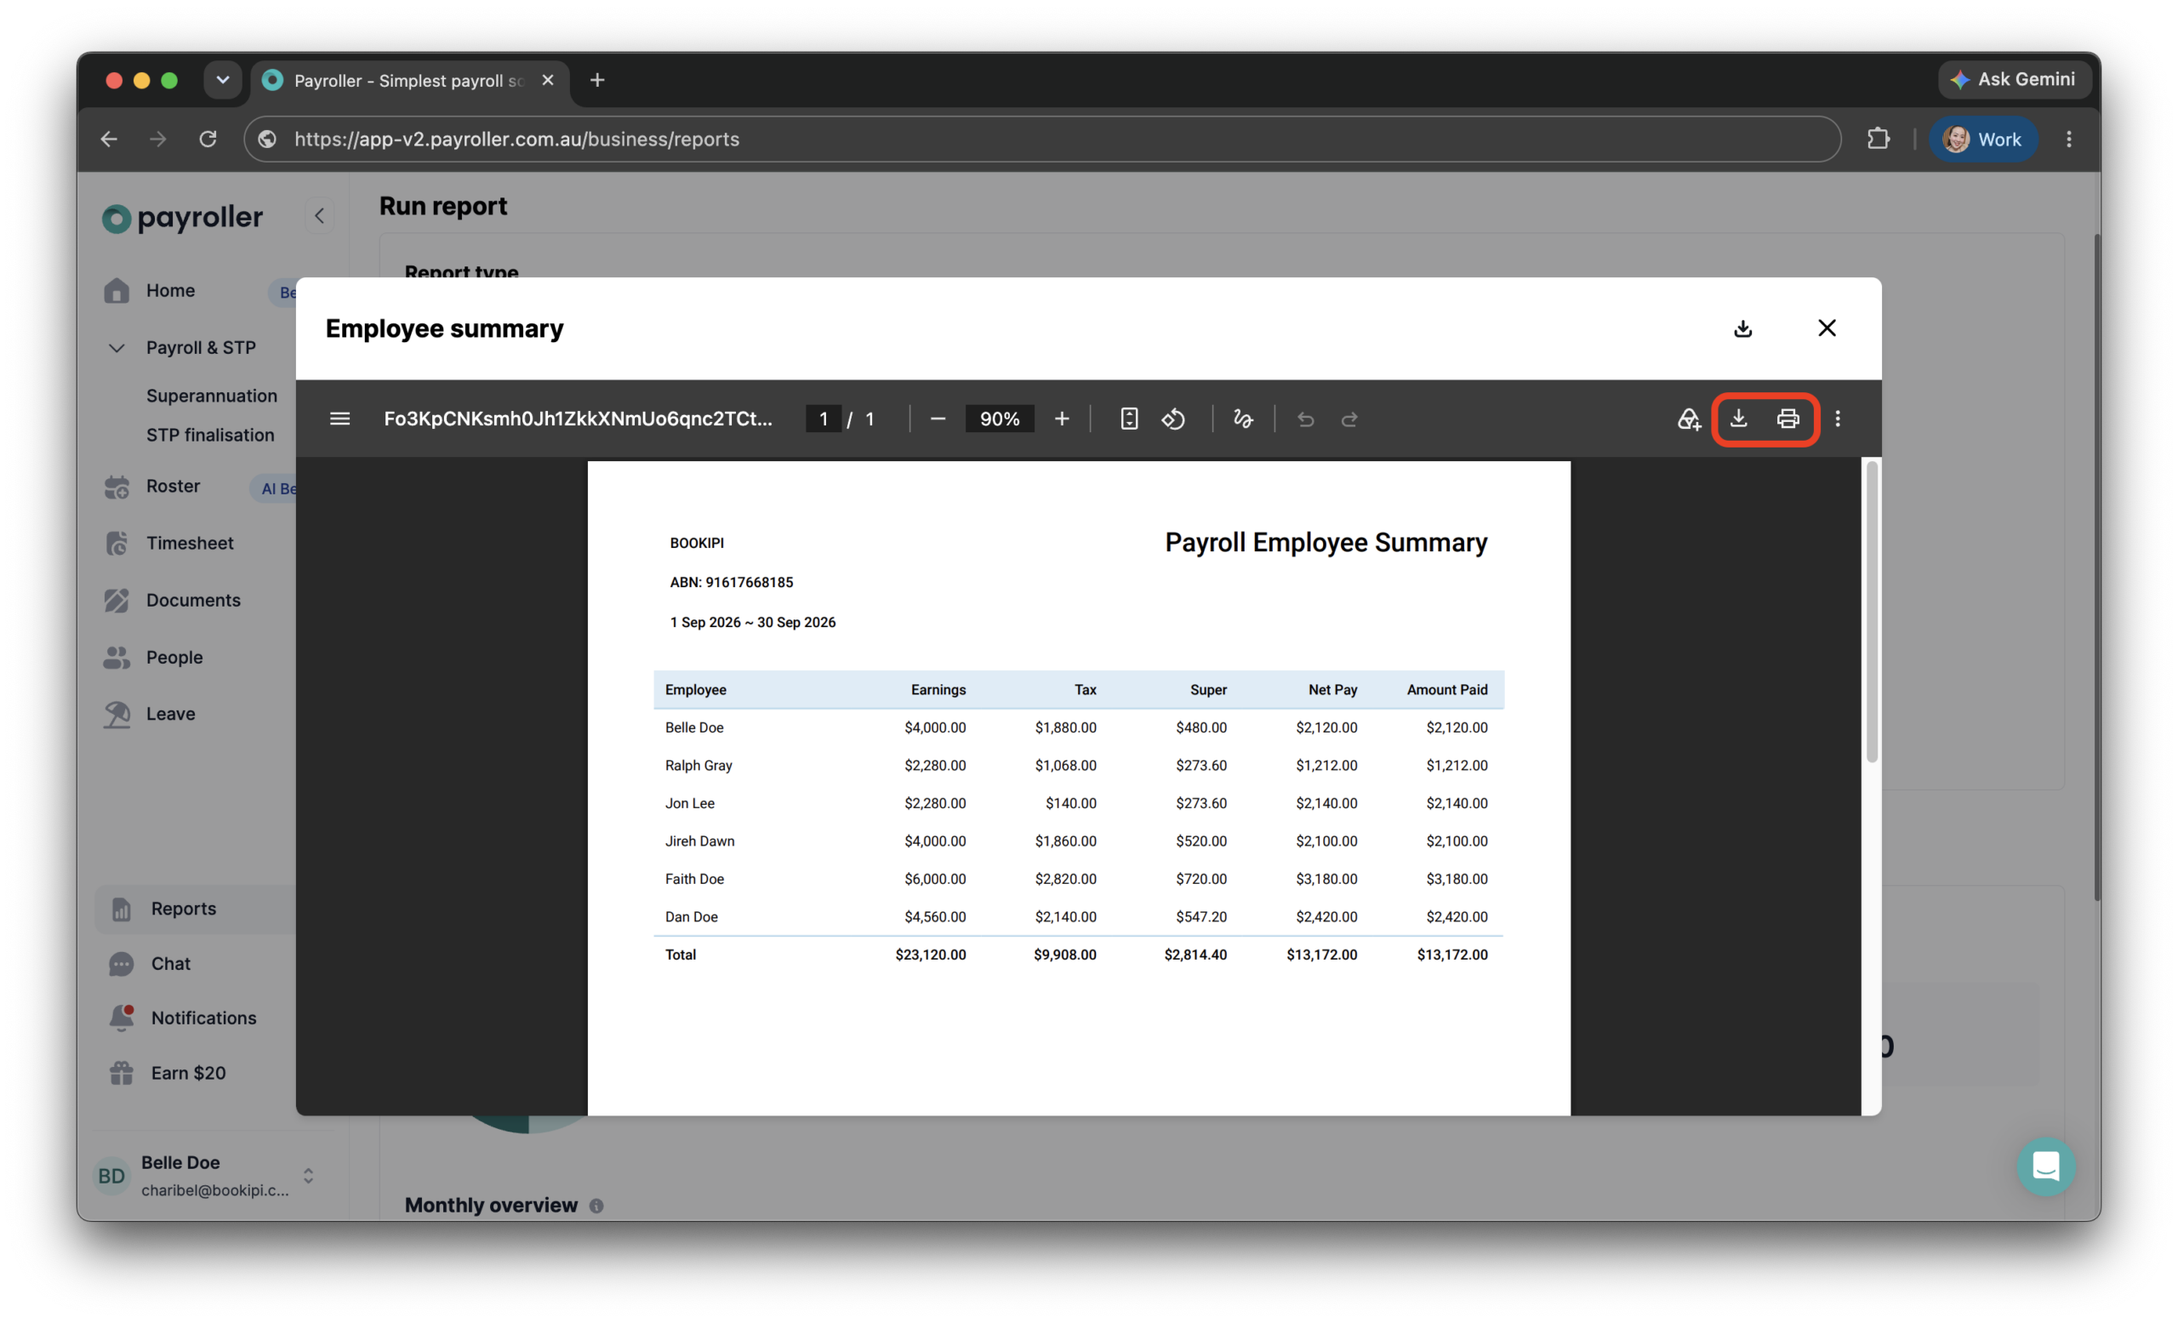Select the Payroller browser tab
Screen dimensions: 2178x1323
click(409, 81)
